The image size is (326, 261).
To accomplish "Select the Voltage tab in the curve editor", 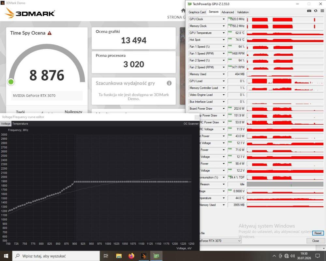I will point(6,124).
